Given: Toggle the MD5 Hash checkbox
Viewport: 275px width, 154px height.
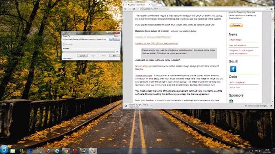Looking at the screenshot, I should tap(64, 44).
